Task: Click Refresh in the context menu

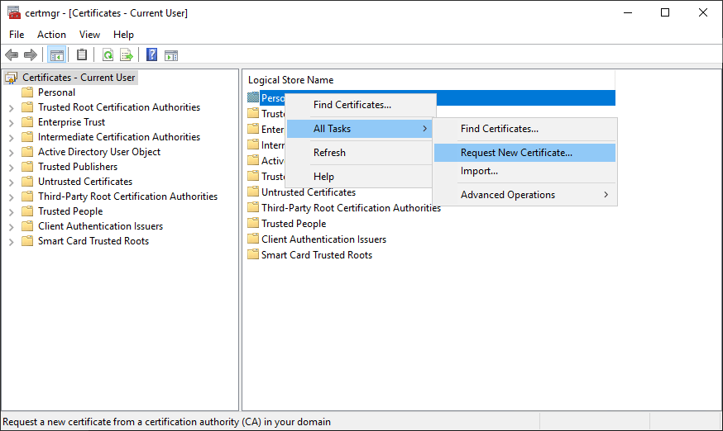Action: click(x=329, y=153)
